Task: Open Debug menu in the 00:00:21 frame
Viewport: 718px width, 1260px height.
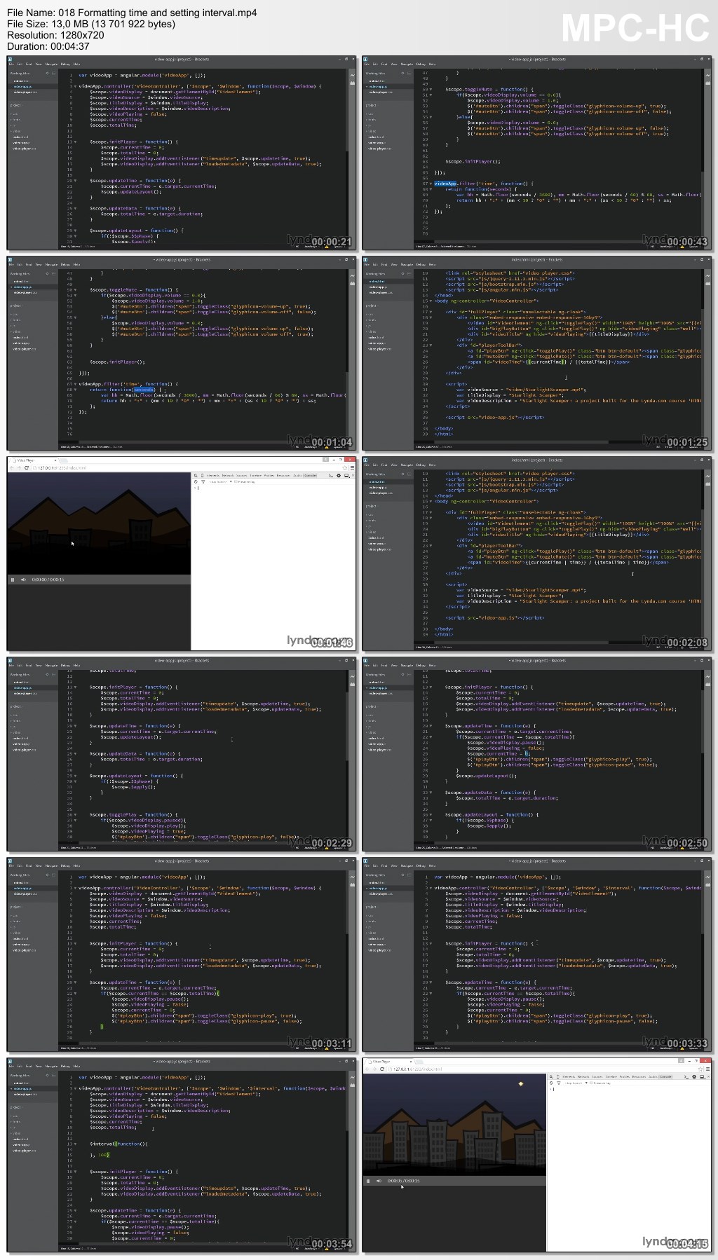Action: pos(65,63)
